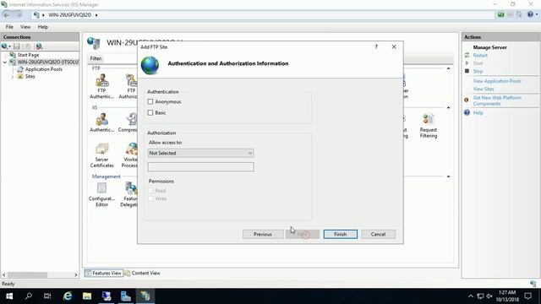Screen dimensions: 541x304
Task: Close the Add FTP Site dialog
Action: tap(394, 47)
